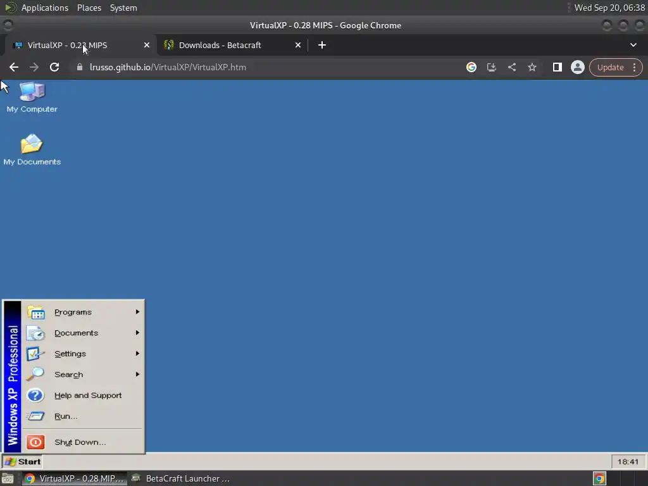Choose Shut Down... in the Start menu

[x=83, y=442]
